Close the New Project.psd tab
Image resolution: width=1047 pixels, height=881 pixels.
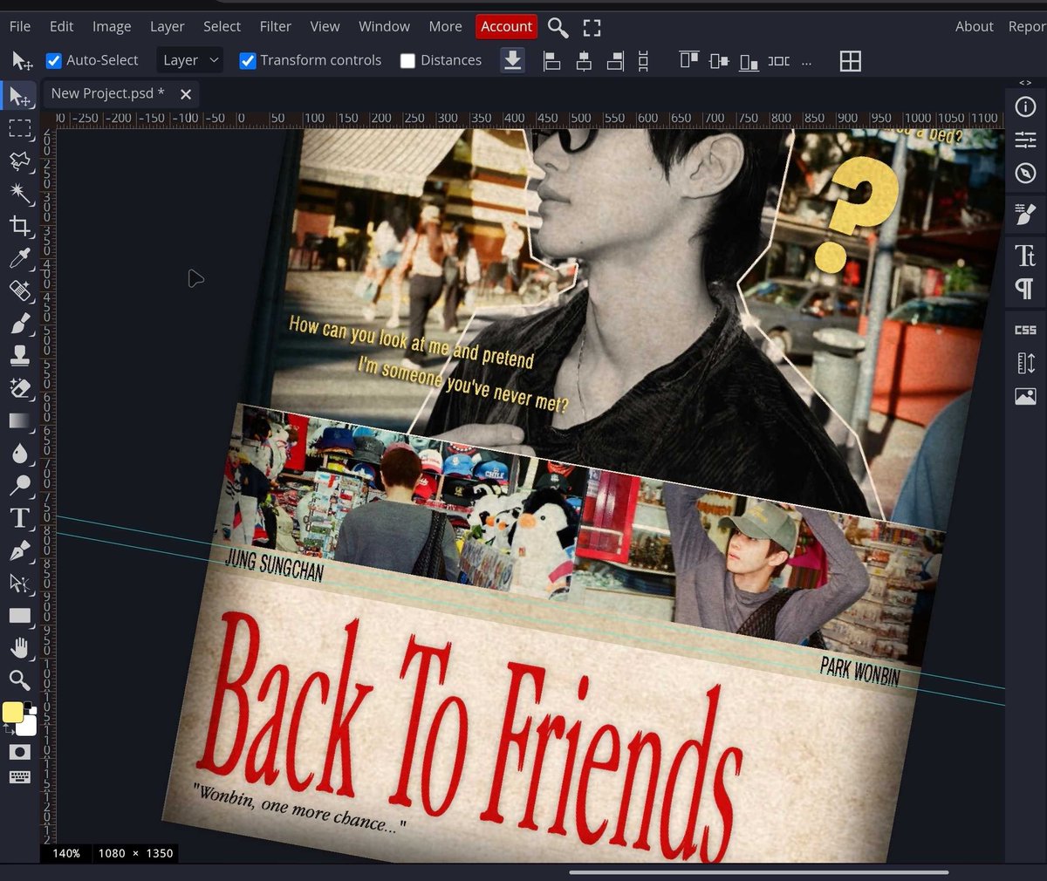(x=185, y=93)
